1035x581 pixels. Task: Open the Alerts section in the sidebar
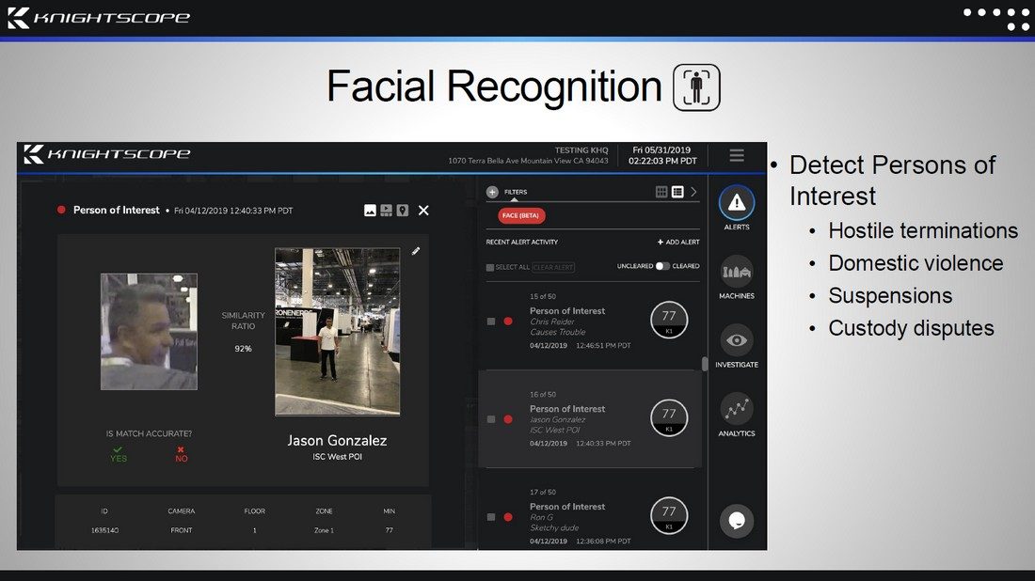click(x=737, y=208)
